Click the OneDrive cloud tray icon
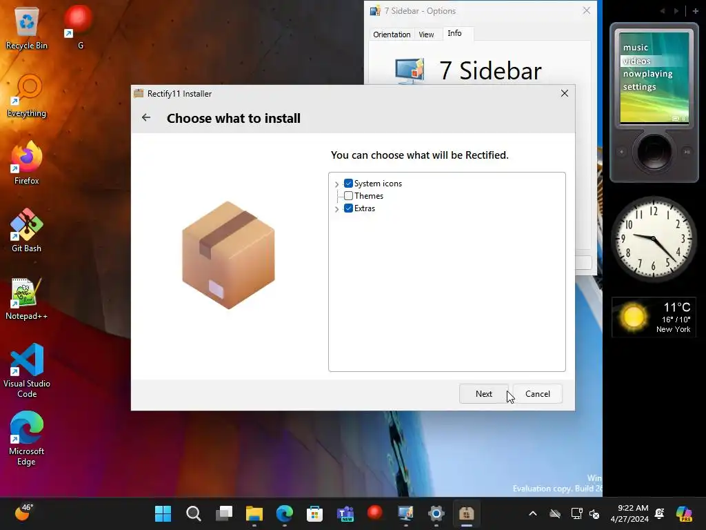 pyautogui.click(x=555, y=513)
